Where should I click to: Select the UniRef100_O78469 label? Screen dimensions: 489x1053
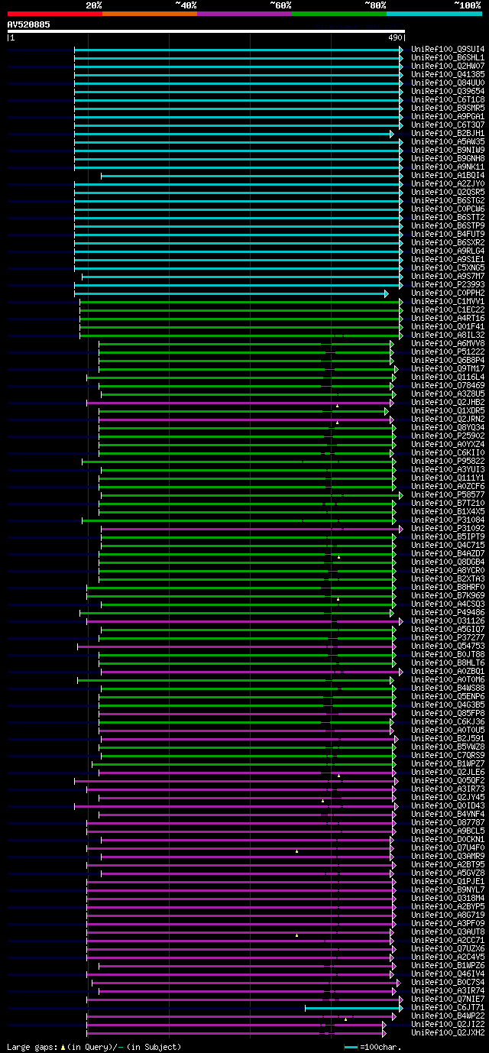[448, 385]
